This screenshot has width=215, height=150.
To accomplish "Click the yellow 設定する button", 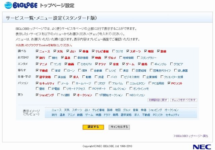I will [93, 127].
